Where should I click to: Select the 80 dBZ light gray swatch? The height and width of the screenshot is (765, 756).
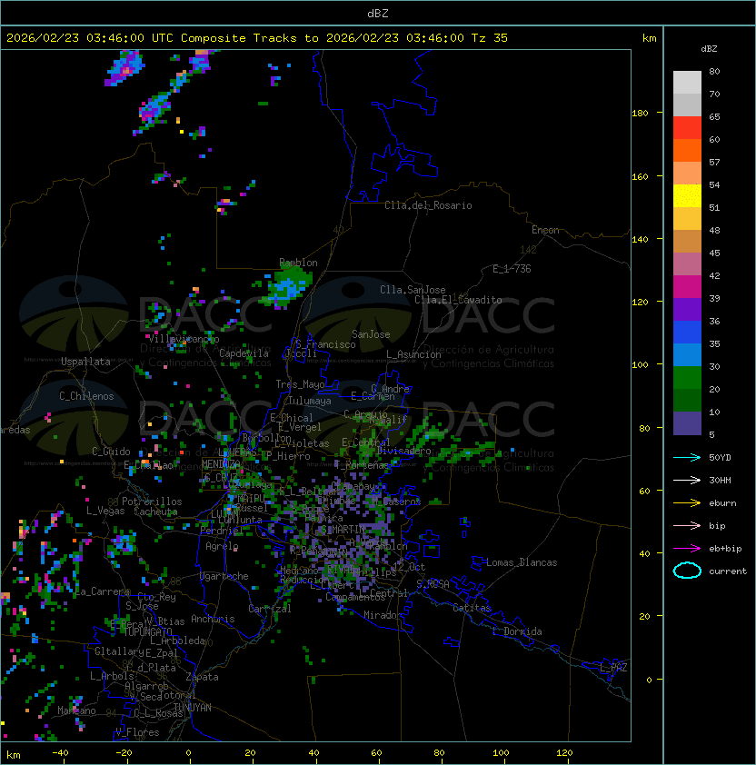pos(687,83)
